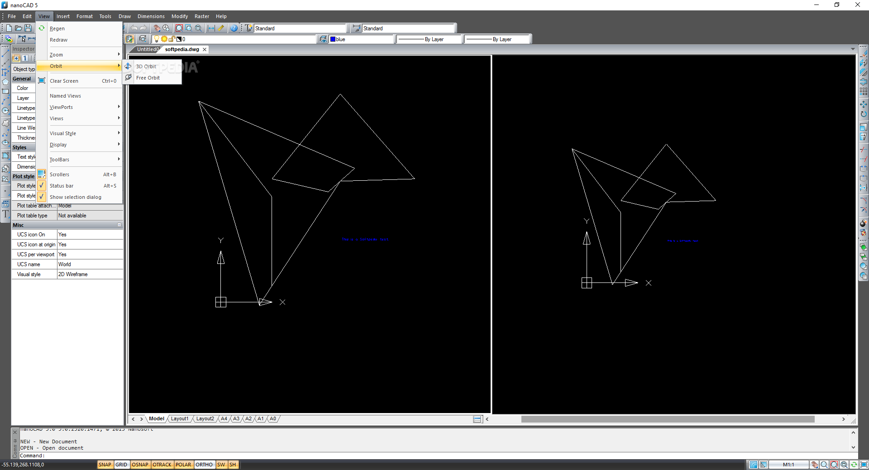The height and width of the screenshot is (470, 869).
Task: Click the 3D Orbit icon in the submenu
Action: (129, 66)
